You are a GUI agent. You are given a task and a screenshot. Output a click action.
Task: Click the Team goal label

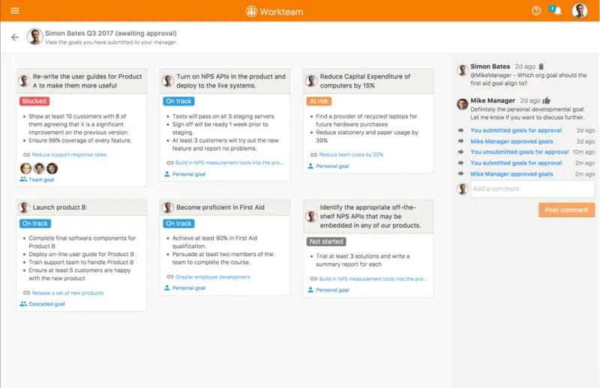pyautogui.click(x=41, y=180)
